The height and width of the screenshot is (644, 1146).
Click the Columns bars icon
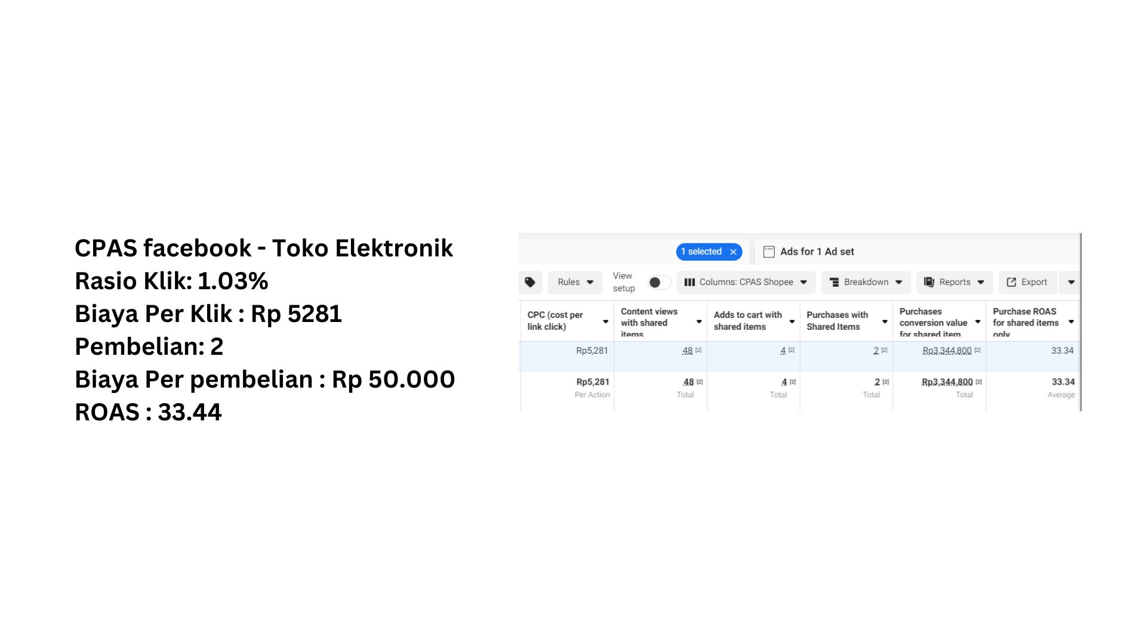pyautogui.click(x=689, y=282)
